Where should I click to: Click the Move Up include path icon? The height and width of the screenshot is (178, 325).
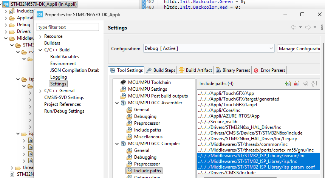pyautogui.click(x=314, y=84)
